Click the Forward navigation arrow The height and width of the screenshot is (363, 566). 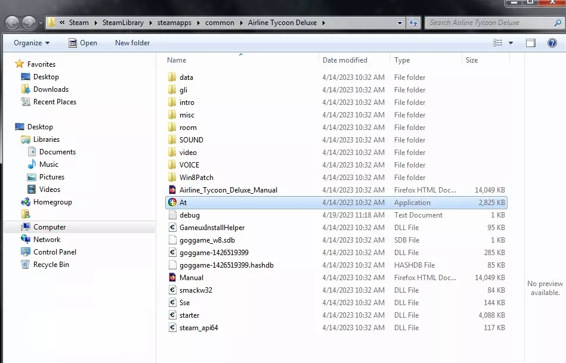point(29,23)
